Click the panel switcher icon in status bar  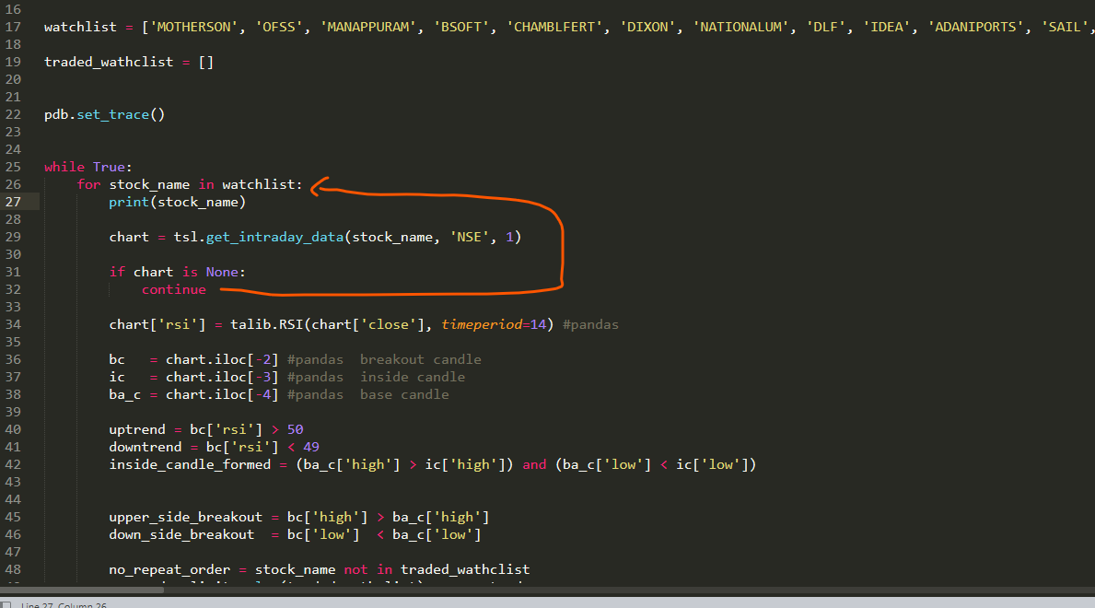coord(7,604)
